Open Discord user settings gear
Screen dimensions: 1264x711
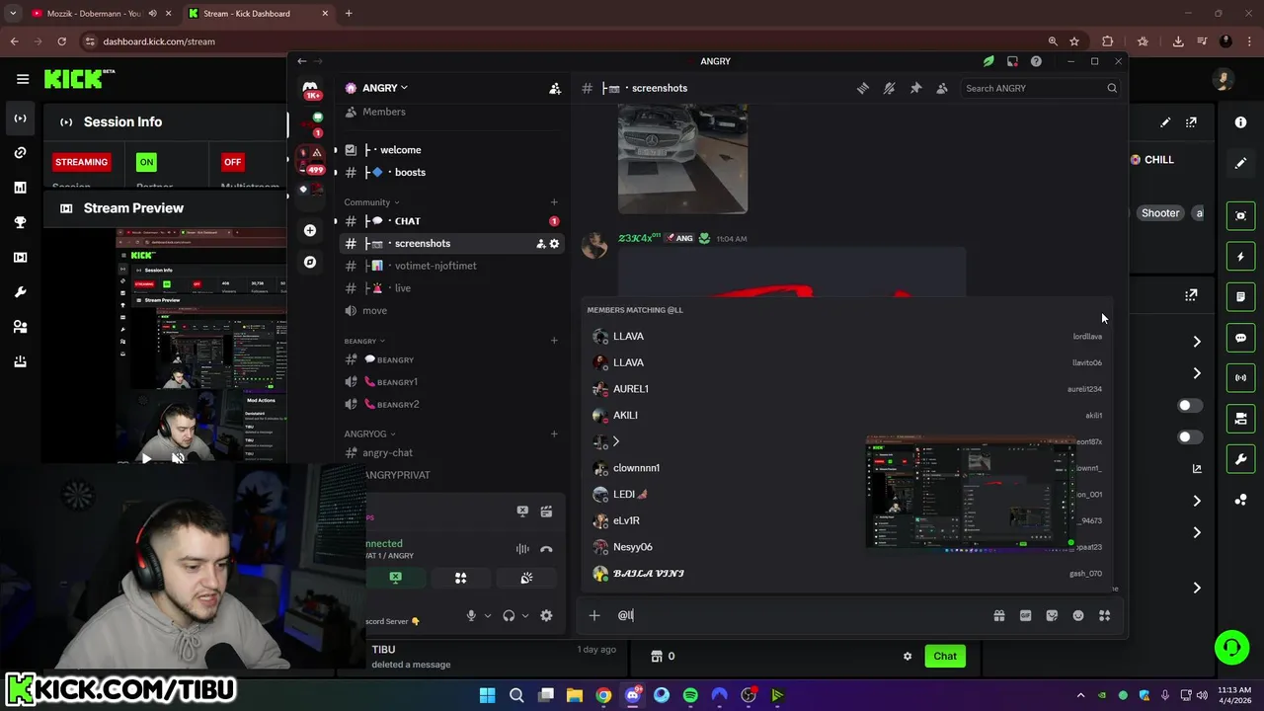click(x=546, y=615)
